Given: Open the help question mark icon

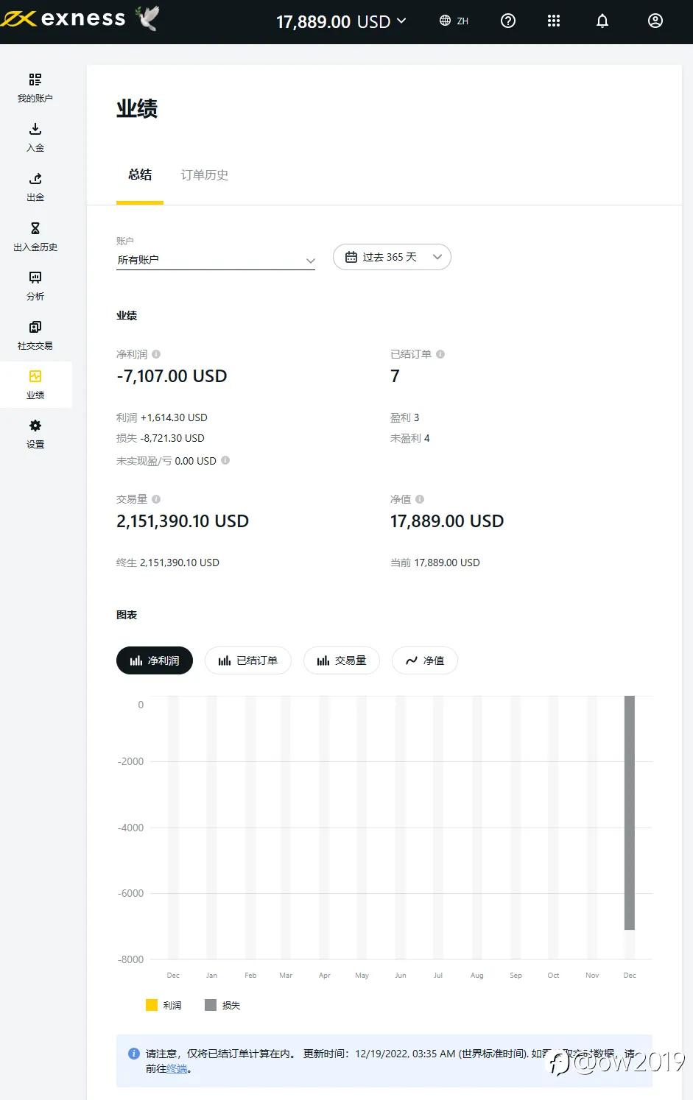Looking at the screenshot, I should pos(508,21).
